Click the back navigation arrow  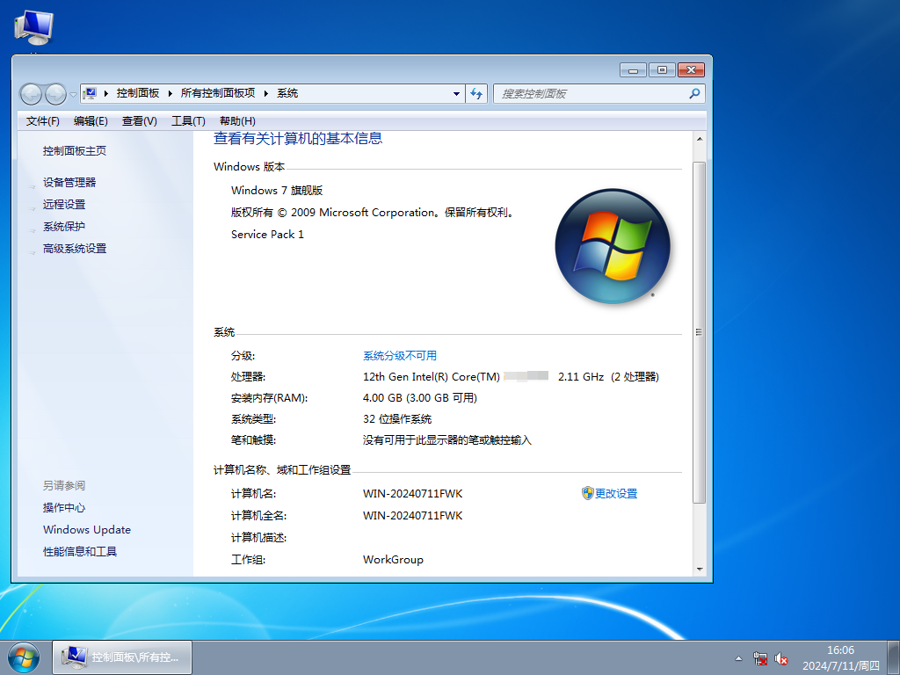31,93
